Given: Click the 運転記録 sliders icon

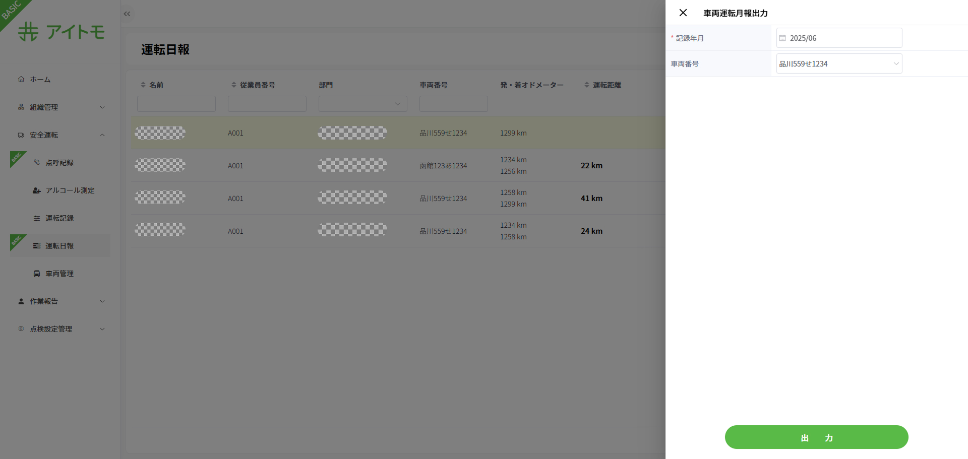Looking at the screenshot, I should click(37, 218).
